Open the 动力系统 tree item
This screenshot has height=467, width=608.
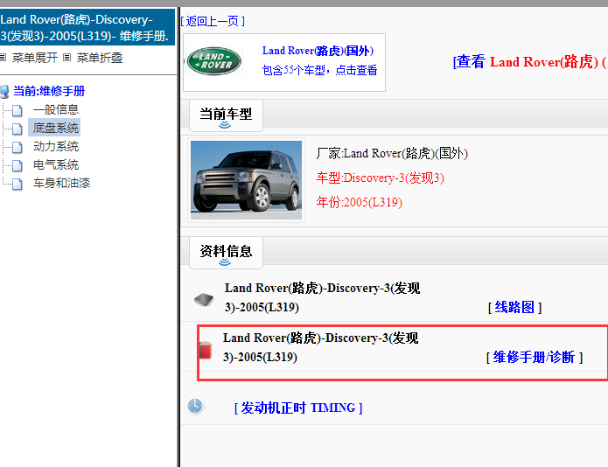coord(56,147)
